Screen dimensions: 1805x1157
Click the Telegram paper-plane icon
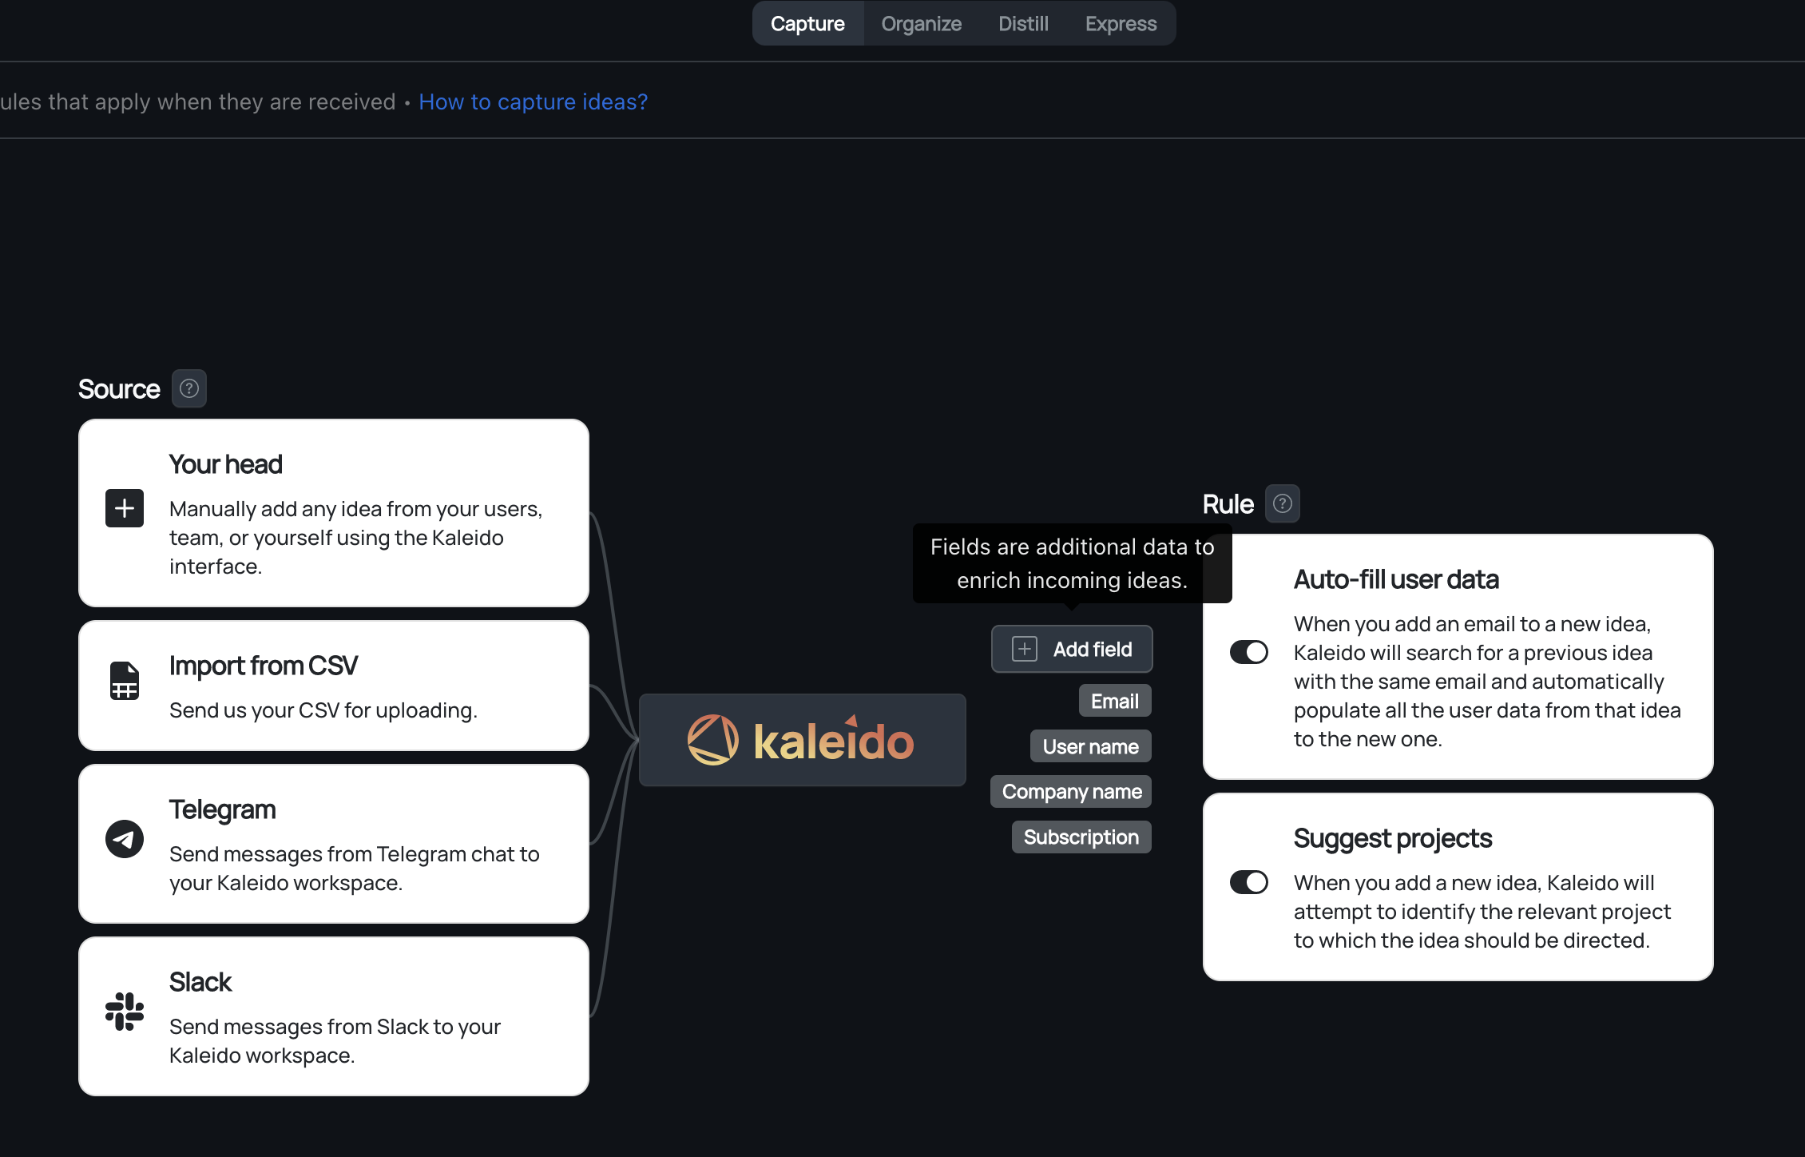(x=125, y=839)
